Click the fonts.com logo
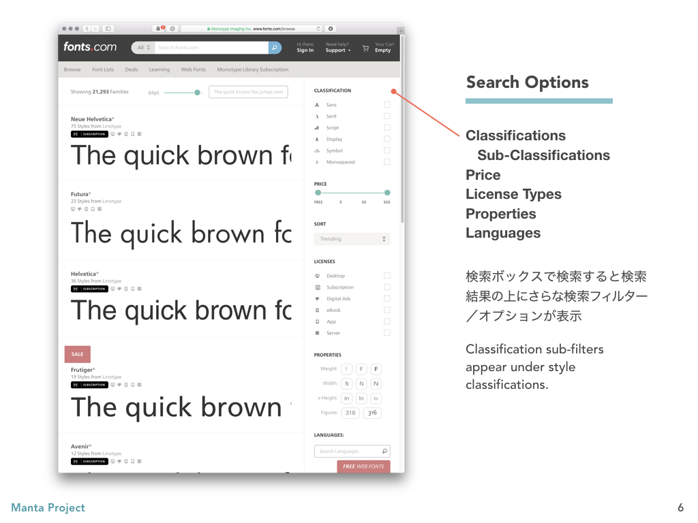Viewport: 698px width, 523px height. [x=90, y=47]
